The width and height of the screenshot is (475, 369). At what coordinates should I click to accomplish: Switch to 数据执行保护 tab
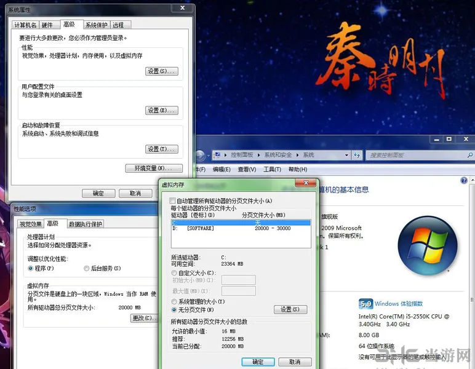86,224
